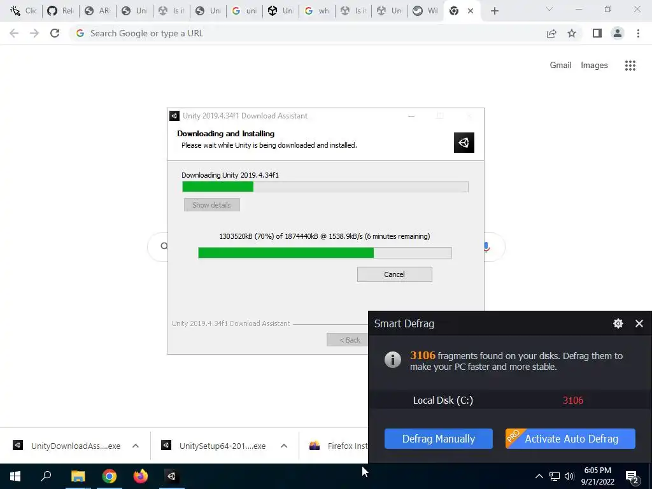The image size is (652, 489).
Task: Open Firefox from taskbar
Action: coord(141,476)
